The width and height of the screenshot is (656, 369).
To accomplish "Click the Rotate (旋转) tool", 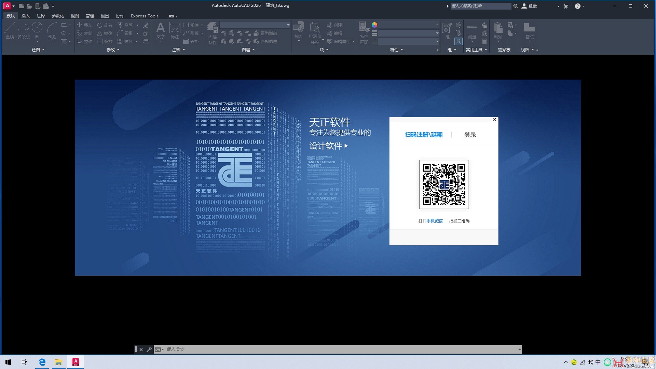I will 105,25.
